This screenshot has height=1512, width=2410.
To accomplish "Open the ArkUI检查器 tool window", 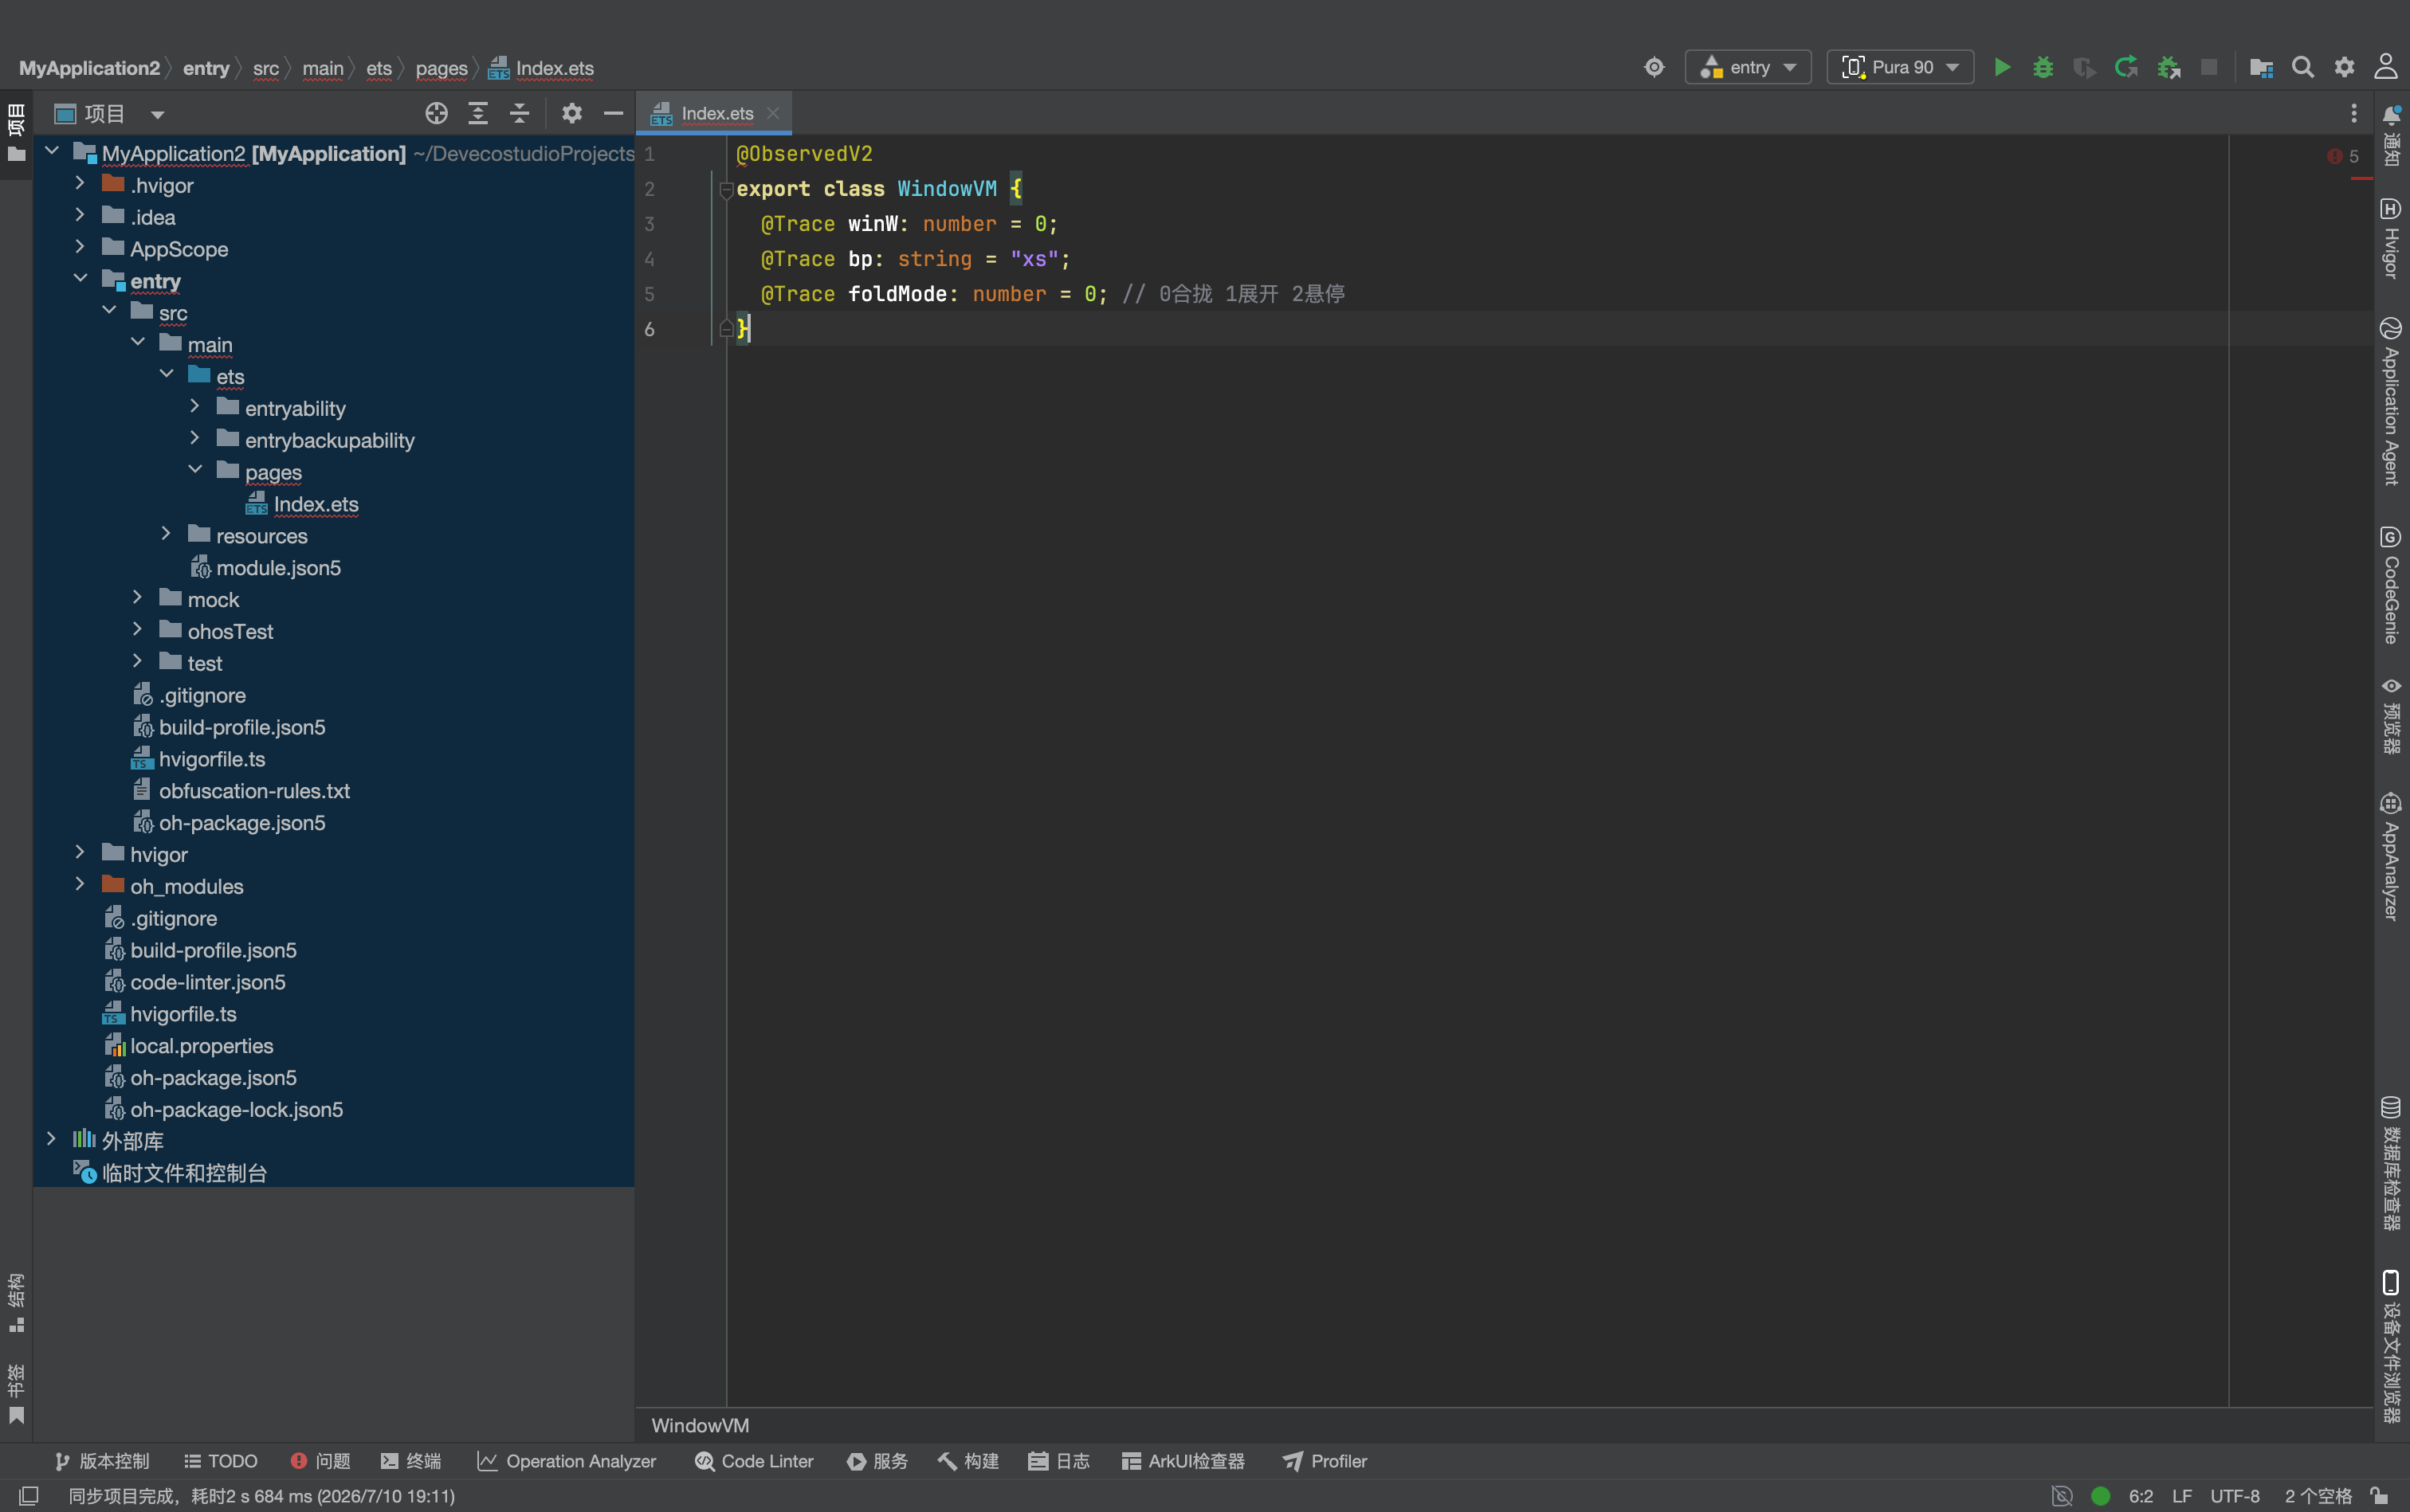I will pyautogui.click(x=1183, y=1461).
